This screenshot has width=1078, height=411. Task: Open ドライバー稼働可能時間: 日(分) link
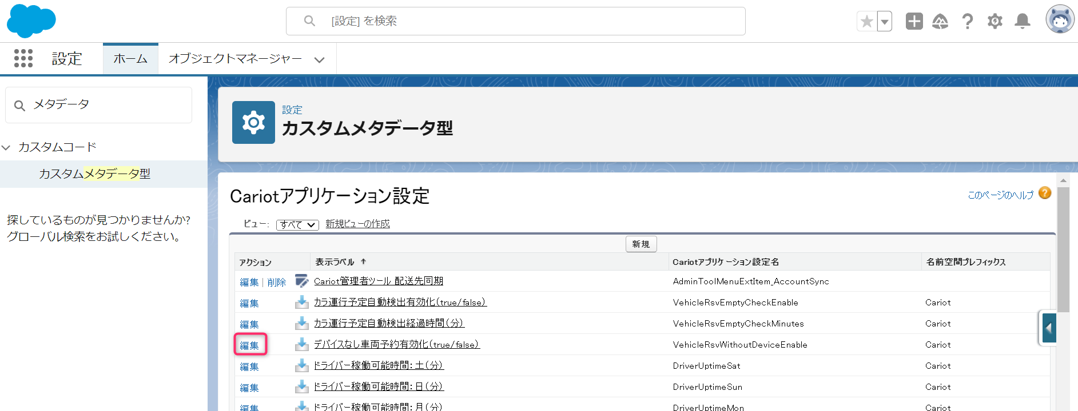379,386
